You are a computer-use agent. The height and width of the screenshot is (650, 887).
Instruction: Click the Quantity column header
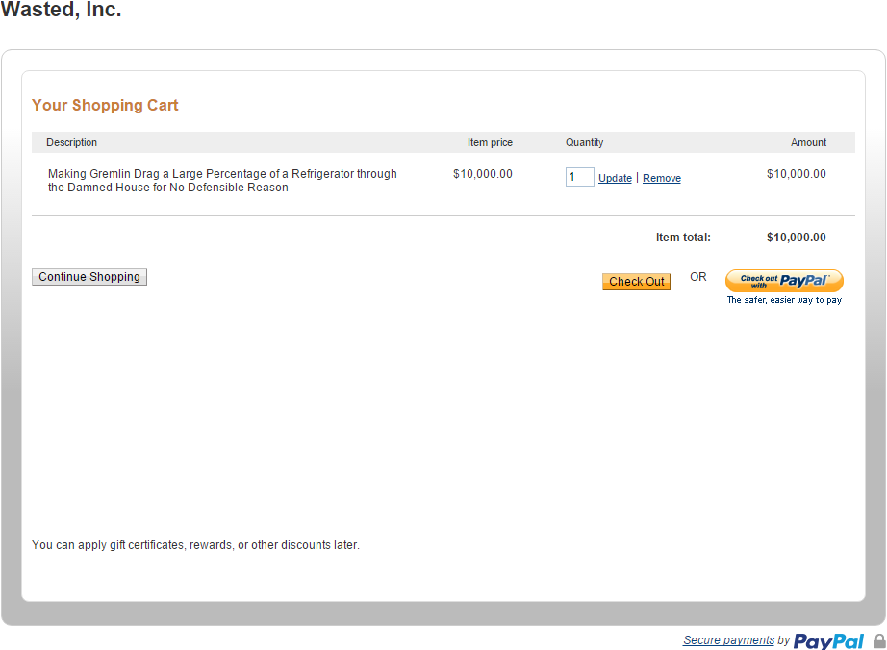[584, 142]
